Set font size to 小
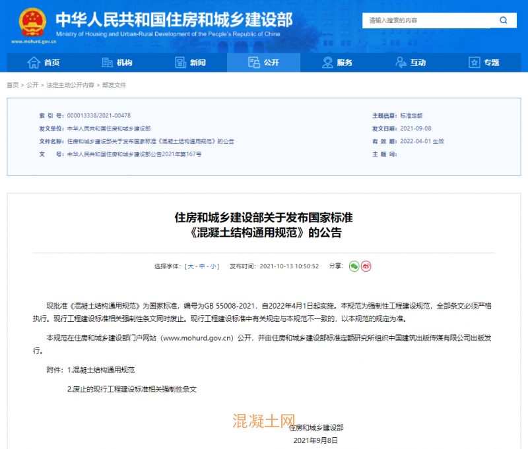The image size is (528, 449). coord(213,266)
